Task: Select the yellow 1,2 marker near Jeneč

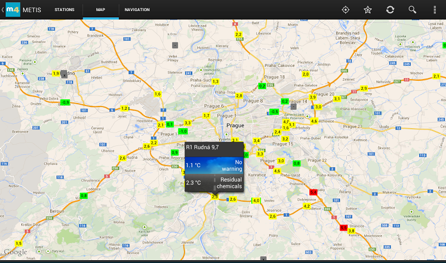Action: (x=124, y=108)
